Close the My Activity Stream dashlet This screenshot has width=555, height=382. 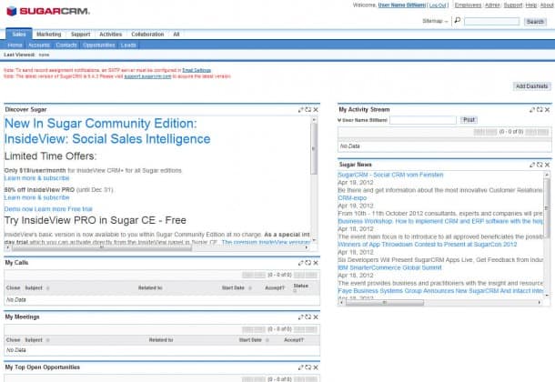point(547,110)
